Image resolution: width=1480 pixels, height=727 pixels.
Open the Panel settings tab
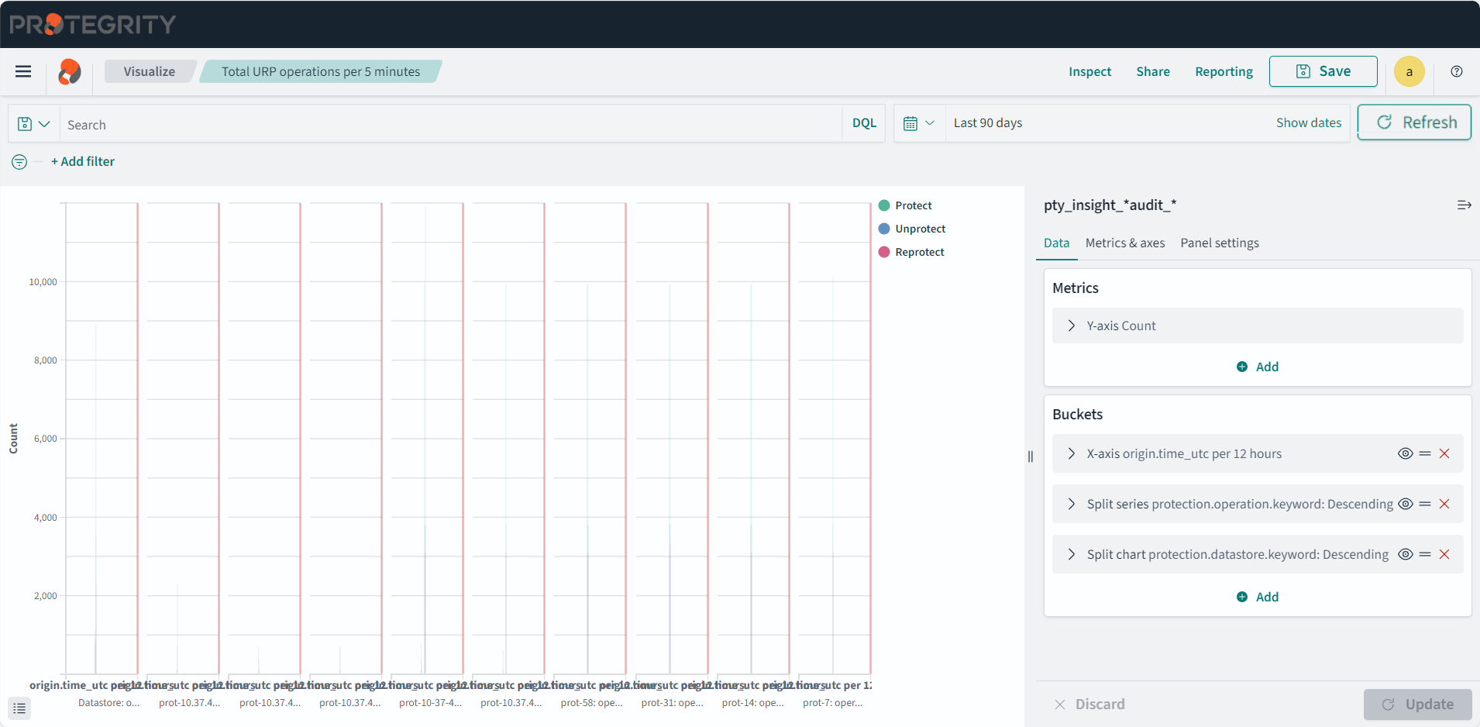tap(1219, 243)
